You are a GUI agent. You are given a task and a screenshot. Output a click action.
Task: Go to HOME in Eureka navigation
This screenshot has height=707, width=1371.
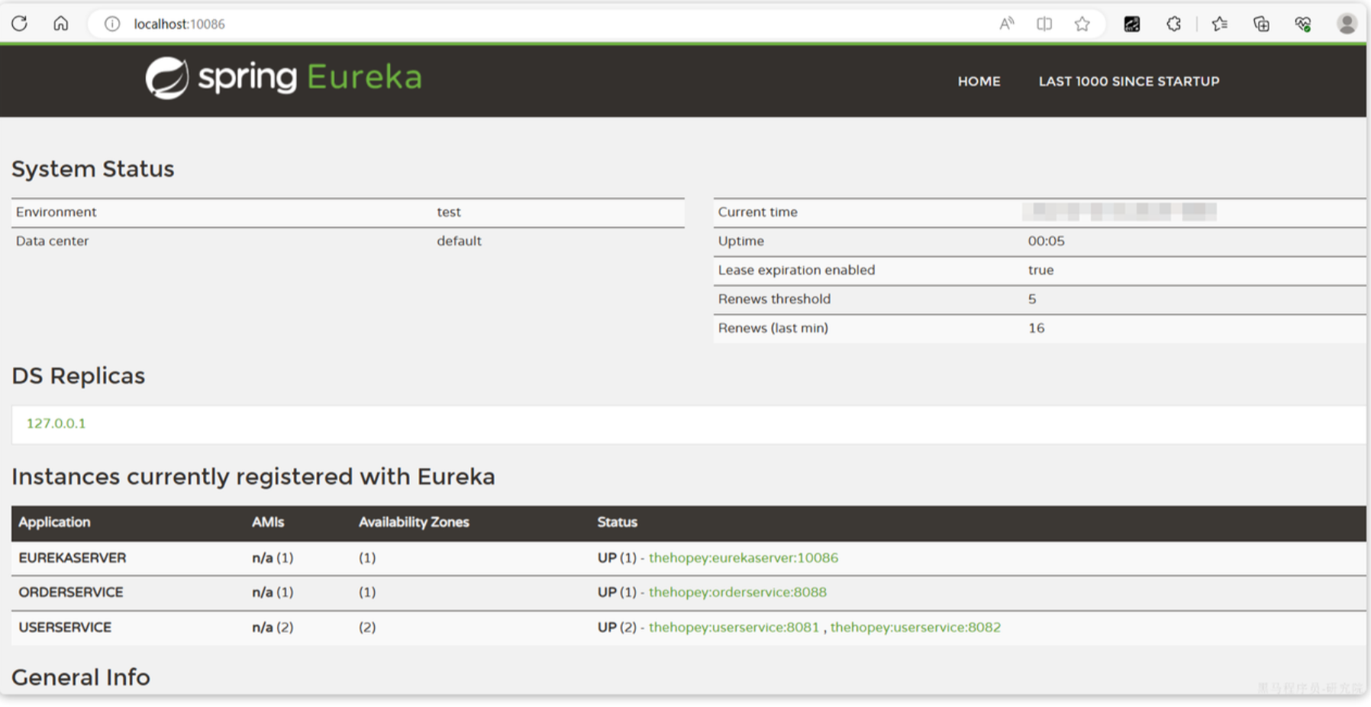(979, 81)
